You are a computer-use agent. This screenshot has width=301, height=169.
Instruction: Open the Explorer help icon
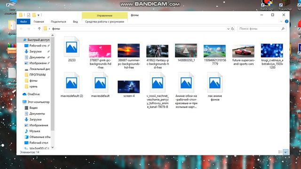tap(286, 22)
